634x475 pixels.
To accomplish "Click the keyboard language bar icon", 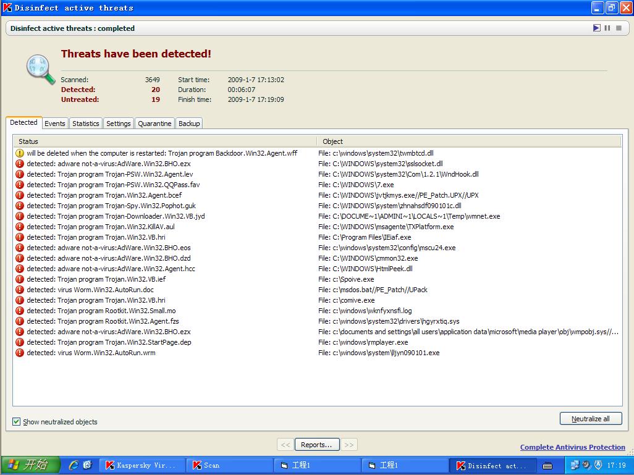I will click(547, 466).
